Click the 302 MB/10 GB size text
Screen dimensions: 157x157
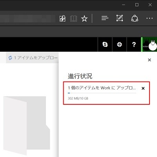coord(78,99)
